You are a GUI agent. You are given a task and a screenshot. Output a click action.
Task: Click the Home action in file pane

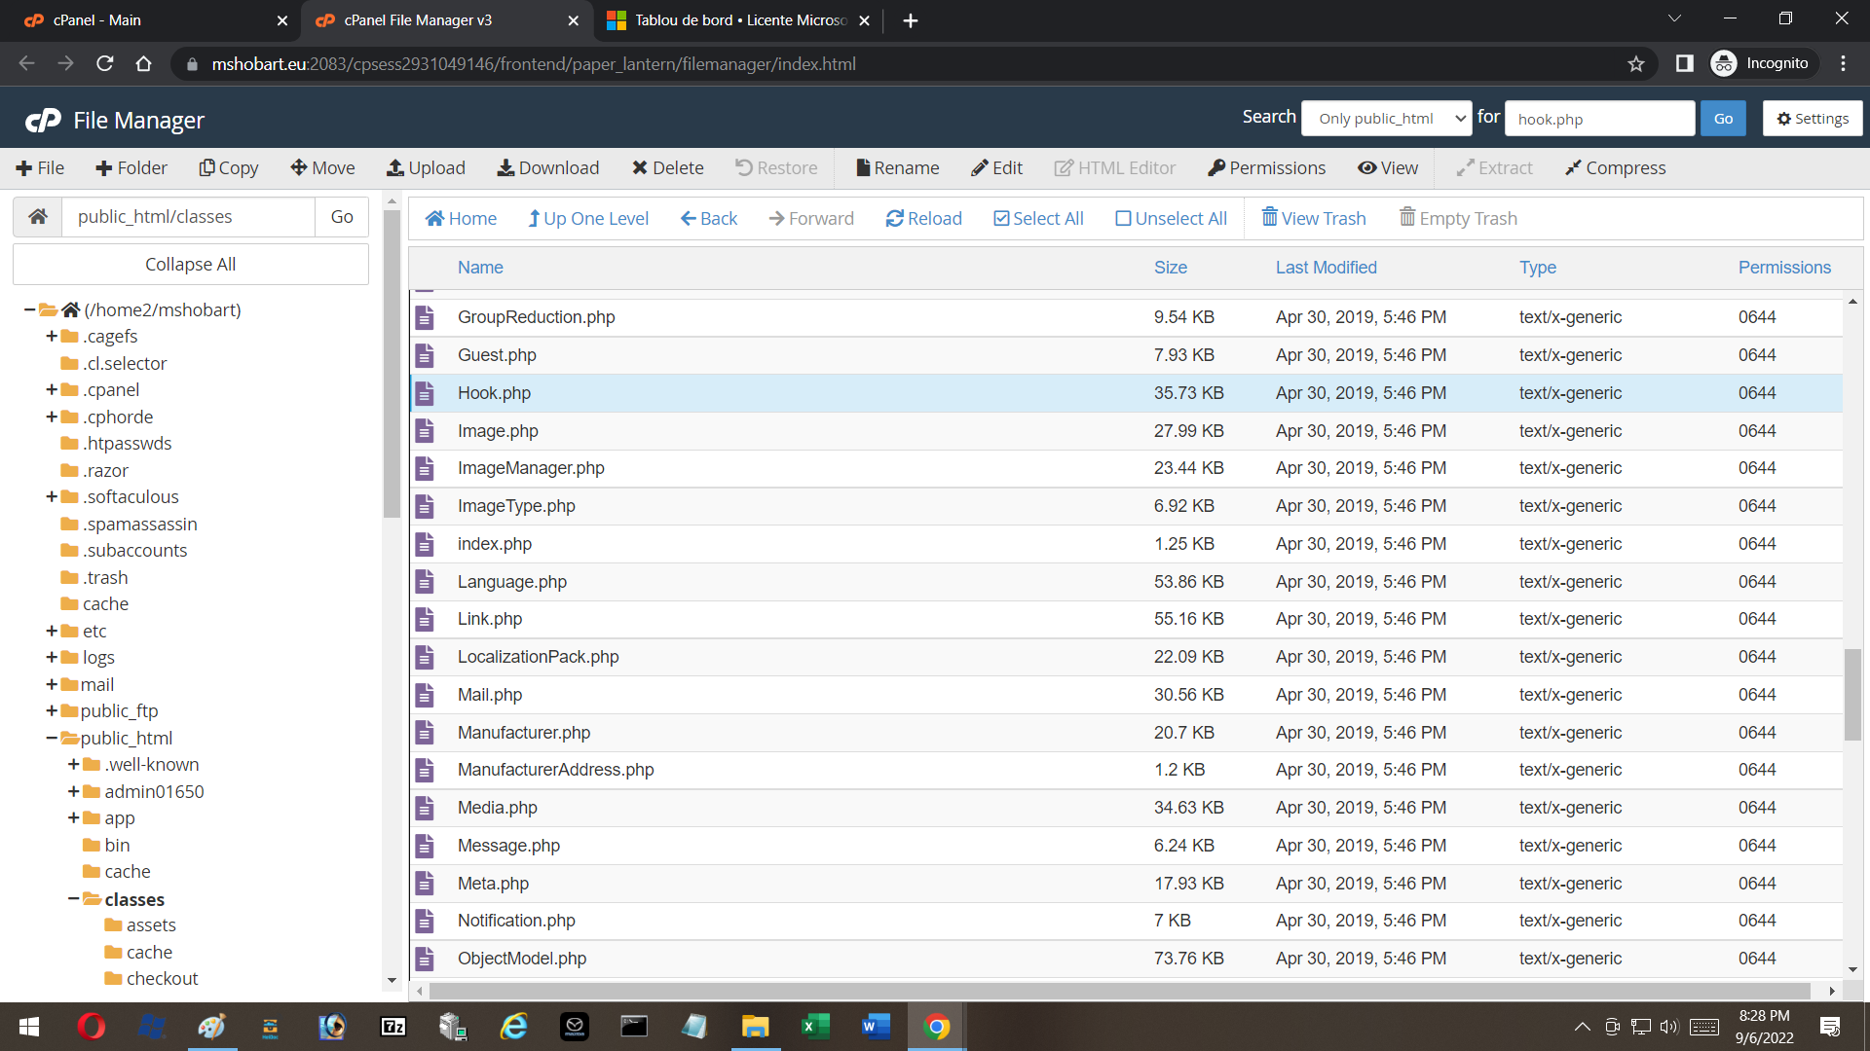click(461, 218)
